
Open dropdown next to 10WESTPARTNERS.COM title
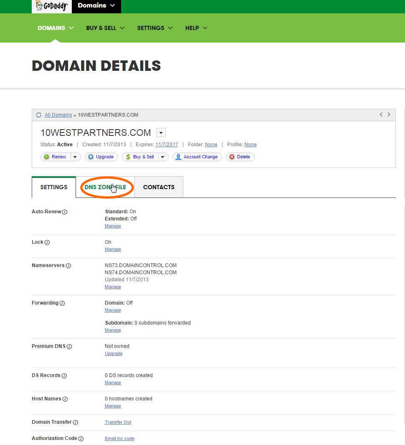[x=161, y=133]
